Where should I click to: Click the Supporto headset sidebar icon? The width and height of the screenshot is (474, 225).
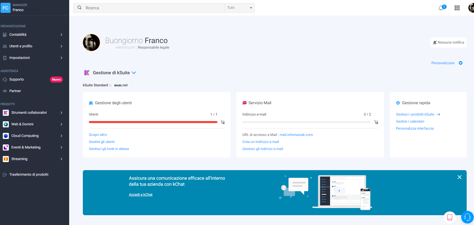(x=5, y=80)
